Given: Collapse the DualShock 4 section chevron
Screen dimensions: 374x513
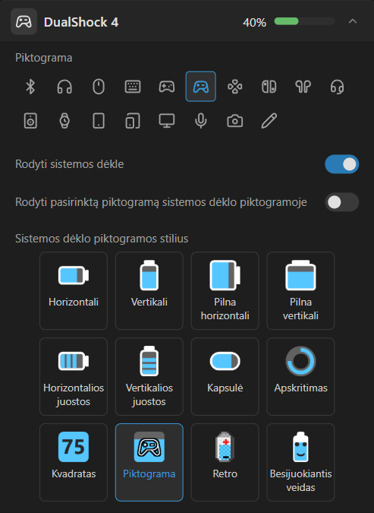Looking at the screenshot, I should [353, 21].
